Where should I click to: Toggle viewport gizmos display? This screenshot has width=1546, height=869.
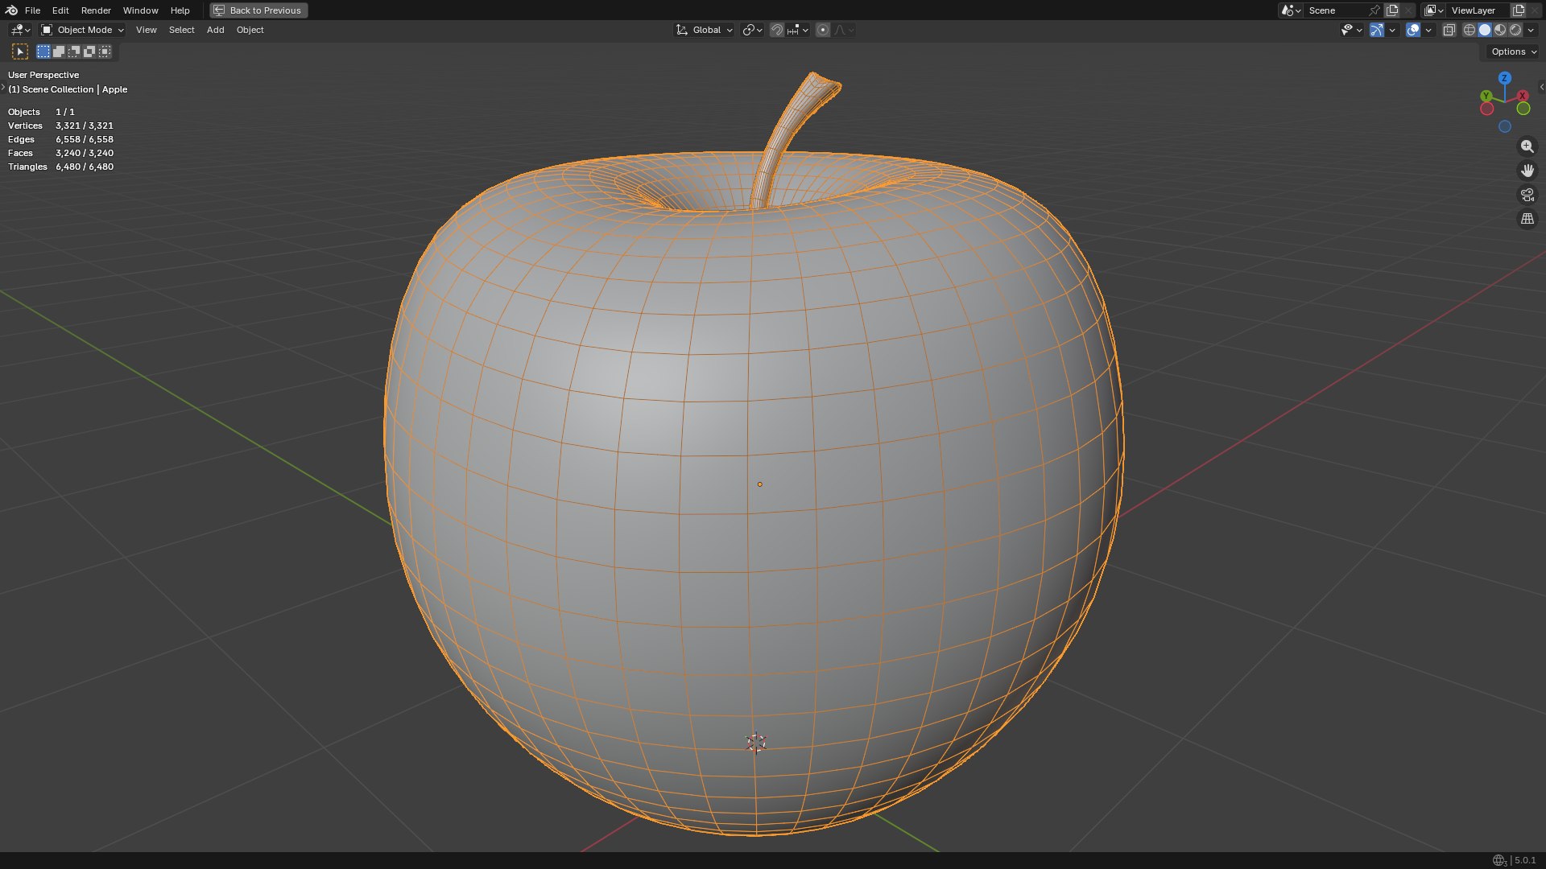tap(1377, 30)
